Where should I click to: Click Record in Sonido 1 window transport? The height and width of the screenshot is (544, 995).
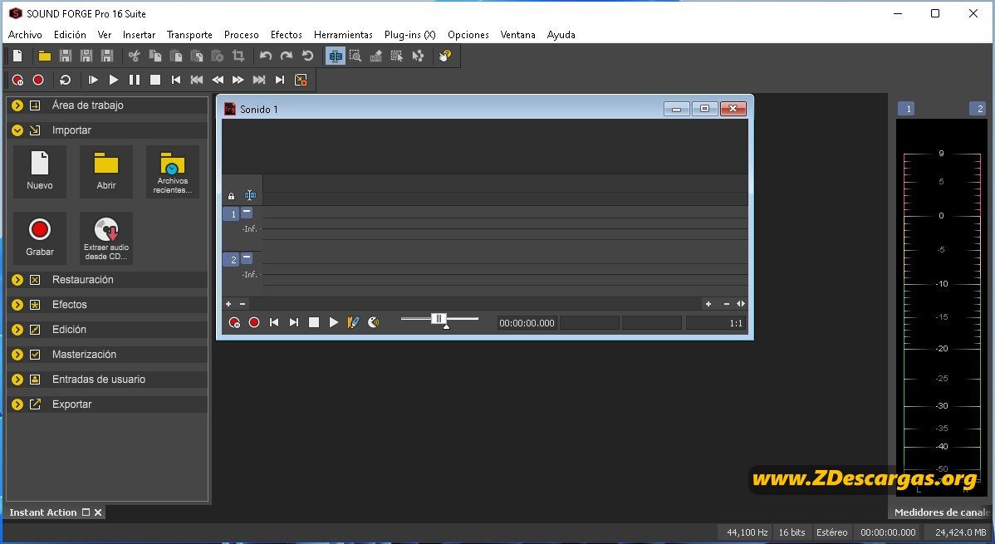click(x=254, y=322)
